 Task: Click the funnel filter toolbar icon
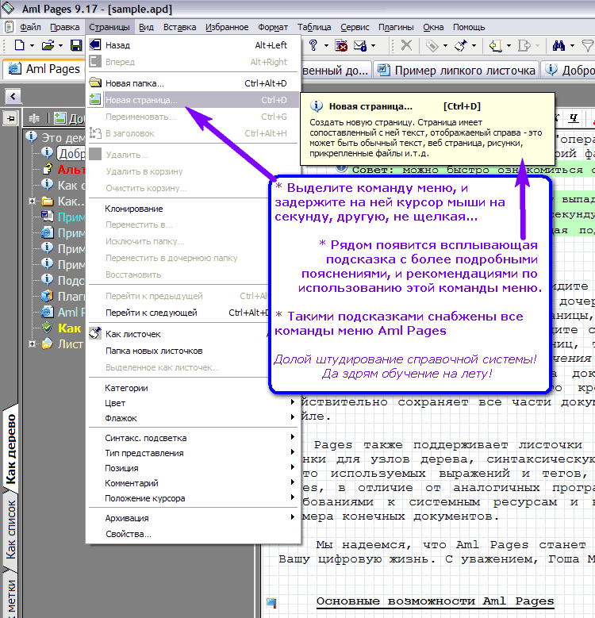[588, 46]
